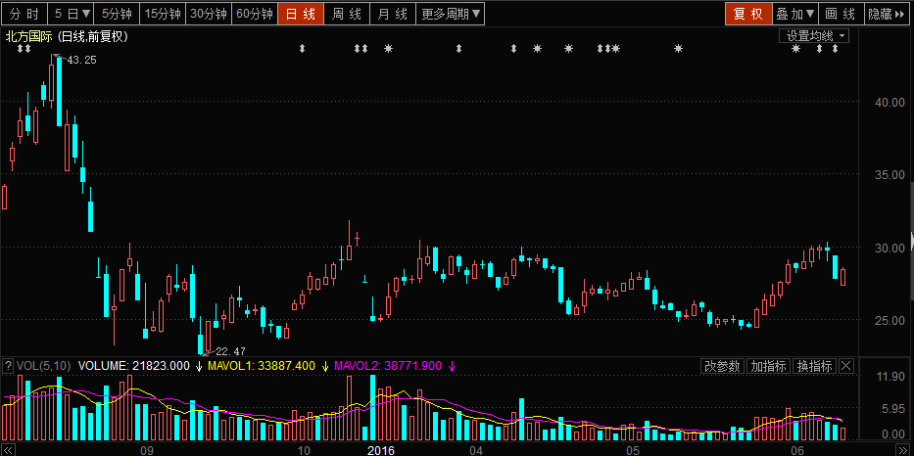Image resolution: width=914 pixels, height=456 pixels.
Task: Click the 换指标 button
Action: pyautogui.click(x=814, y=366)
